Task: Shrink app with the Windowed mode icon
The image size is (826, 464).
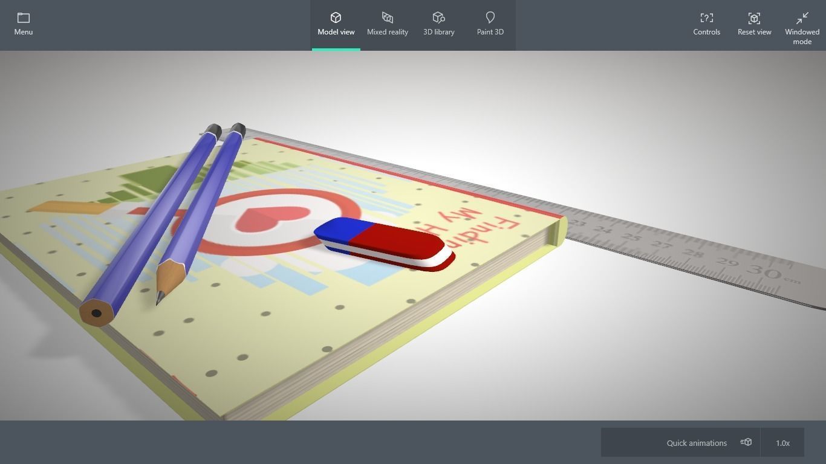Action: [802, 18]
